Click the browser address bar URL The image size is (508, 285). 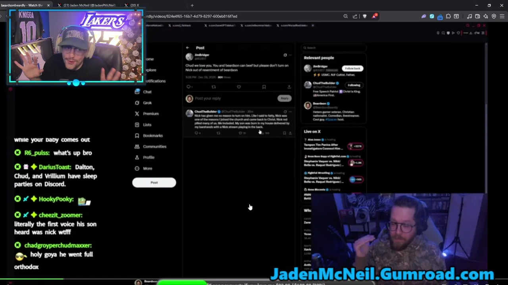[191, 16]
